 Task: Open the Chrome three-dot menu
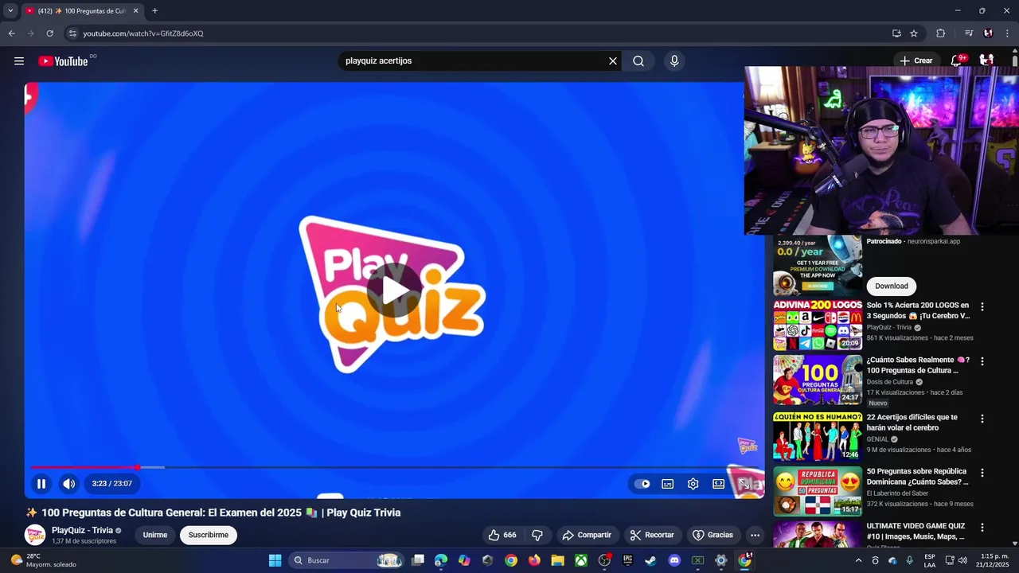(x=1007, y=33)
